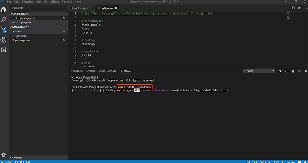
Task: Select terminal from the '1: node' dropdown
Action: point(259,71)
